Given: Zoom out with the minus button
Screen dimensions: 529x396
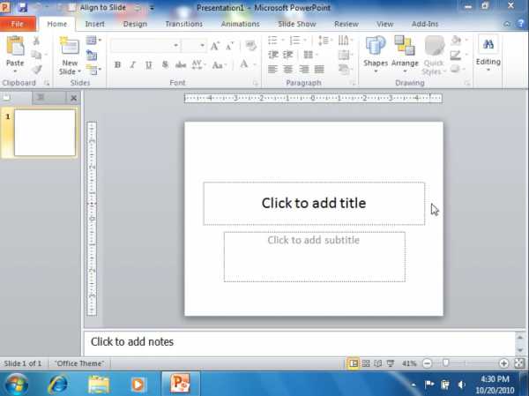Looking at the screenshot, I should point(427,363).
